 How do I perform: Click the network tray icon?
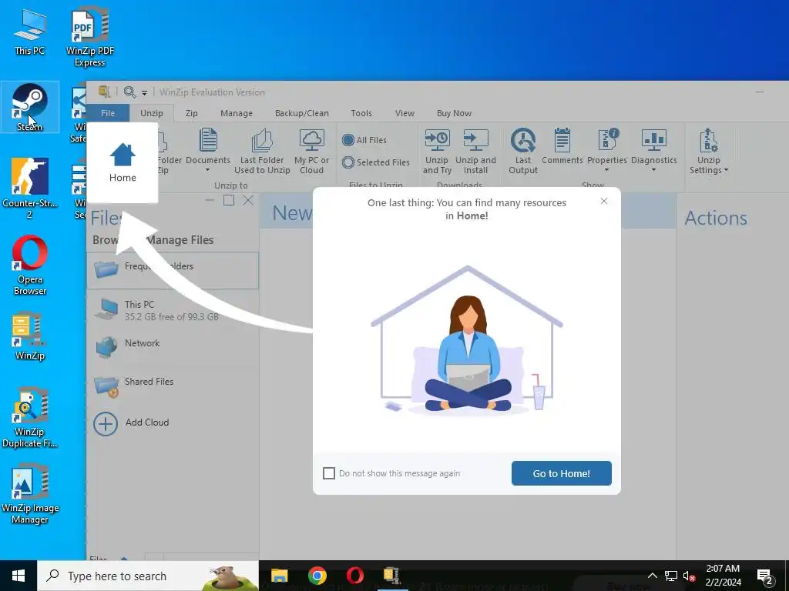671,576
